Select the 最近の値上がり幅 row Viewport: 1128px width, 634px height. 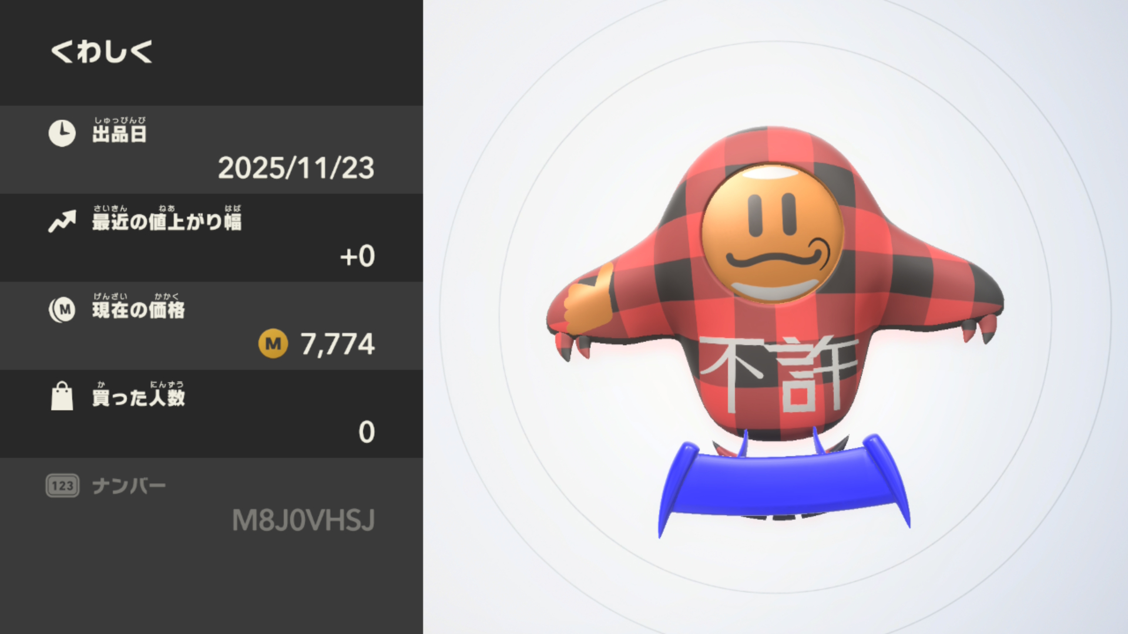click(211, 238)
